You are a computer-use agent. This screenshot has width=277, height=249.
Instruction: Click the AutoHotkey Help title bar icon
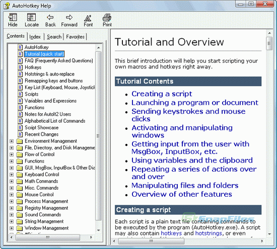pyautogui.click(x=7, y=6)
